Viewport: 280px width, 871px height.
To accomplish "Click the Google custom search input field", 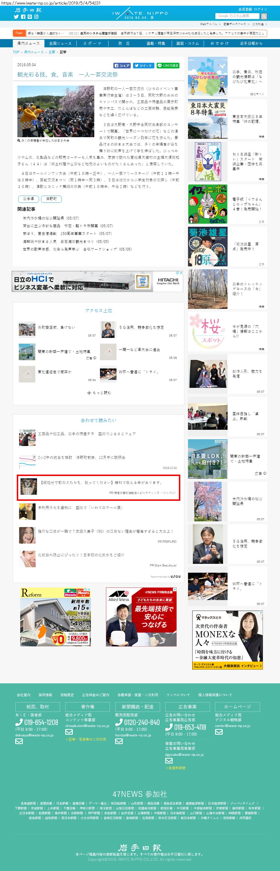I will 237,16.
